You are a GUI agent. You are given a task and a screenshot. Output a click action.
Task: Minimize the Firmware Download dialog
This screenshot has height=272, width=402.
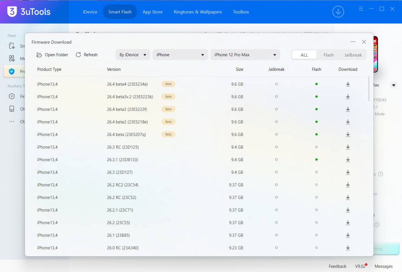pos(353,42)
